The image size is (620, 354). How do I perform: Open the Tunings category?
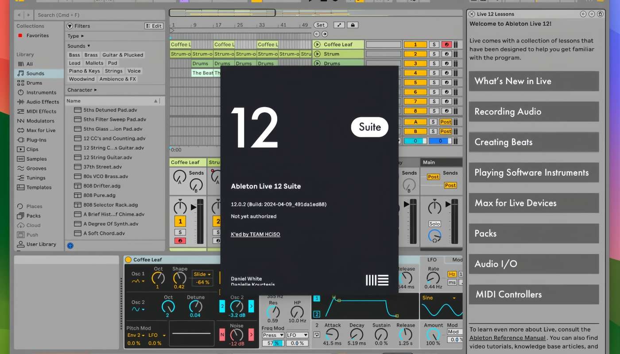[x=36, y=178]
